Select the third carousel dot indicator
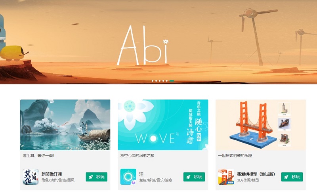 pyautogui.click(x=160, y=81)
